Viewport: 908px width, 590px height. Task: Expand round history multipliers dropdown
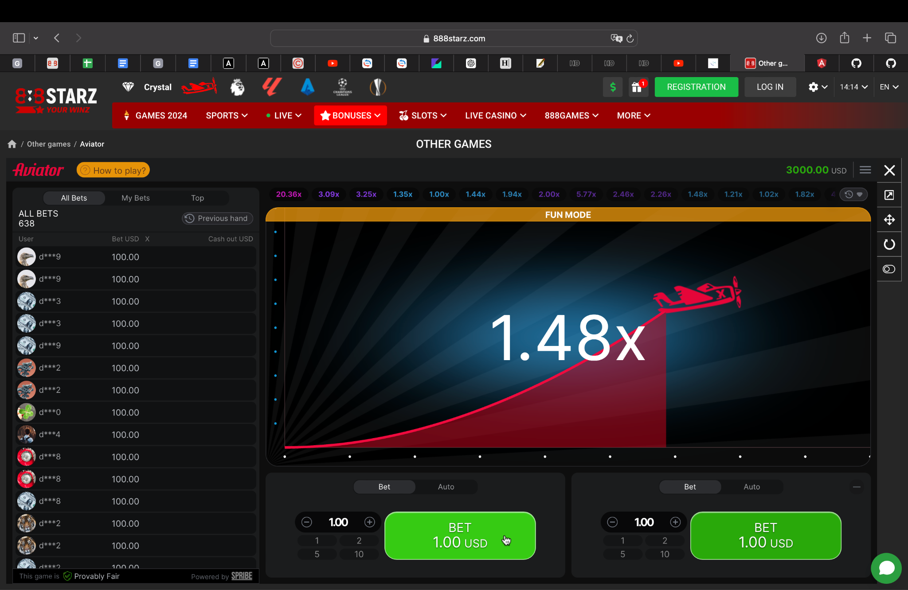pos(853,194)
